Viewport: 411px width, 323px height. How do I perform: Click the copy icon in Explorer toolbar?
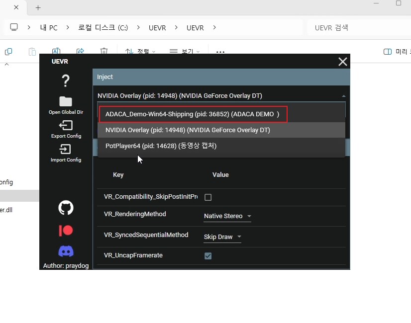(x=8, y=51)
